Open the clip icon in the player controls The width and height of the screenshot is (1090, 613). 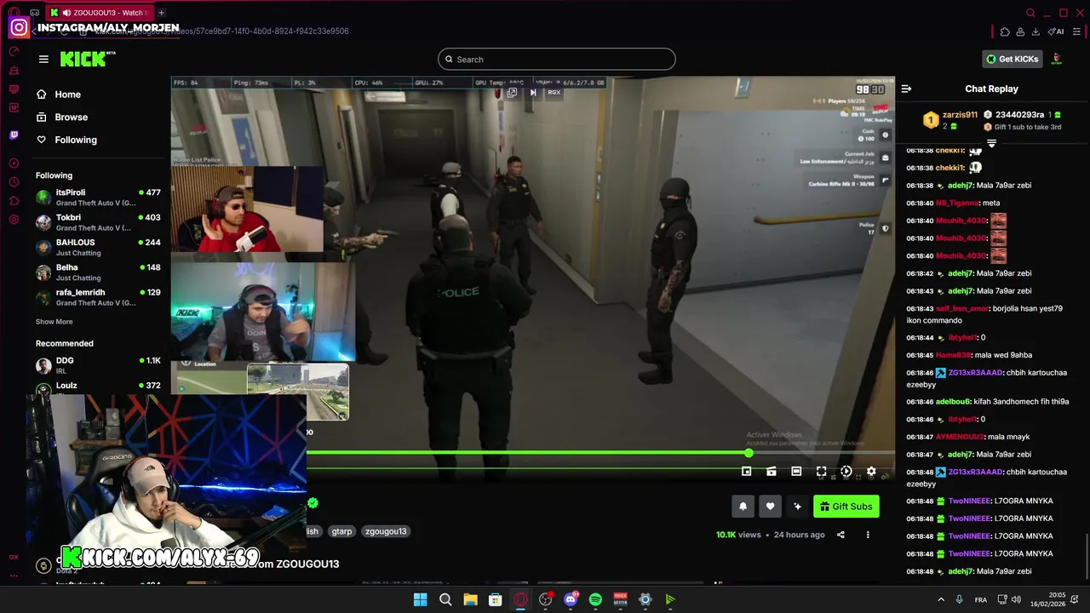pos(772,471)
